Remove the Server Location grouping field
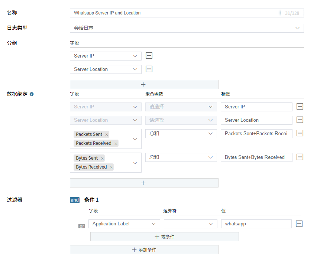The image size is (317, 261). point(149,69)
